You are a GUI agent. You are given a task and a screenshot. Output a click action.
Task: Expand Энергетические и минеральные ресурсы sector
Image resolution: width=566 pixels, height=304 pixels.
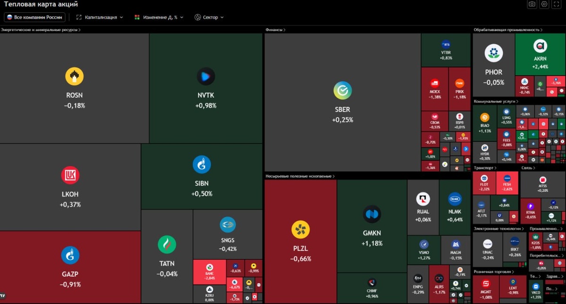pos(41,30)
